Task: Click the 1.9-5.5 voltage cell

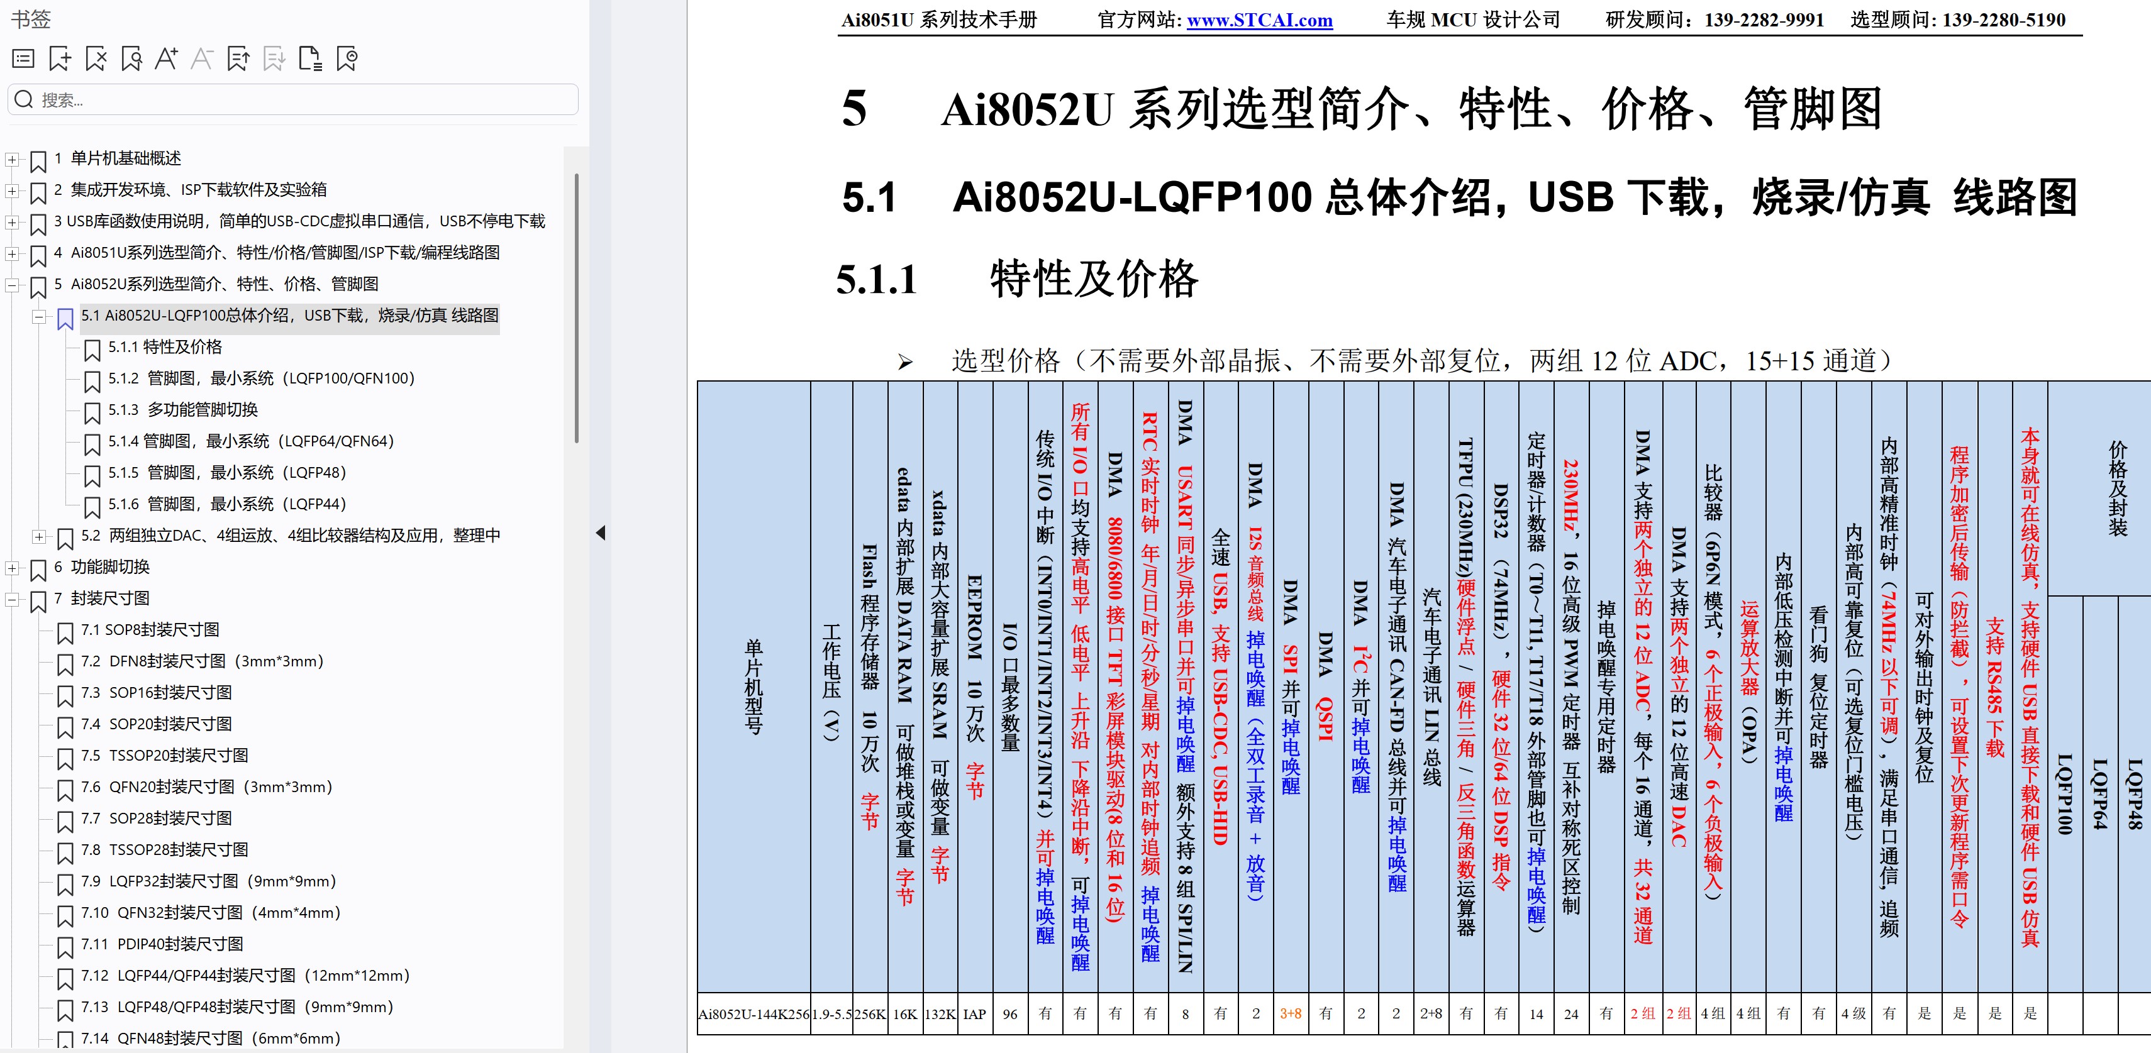Action: 831,1014
